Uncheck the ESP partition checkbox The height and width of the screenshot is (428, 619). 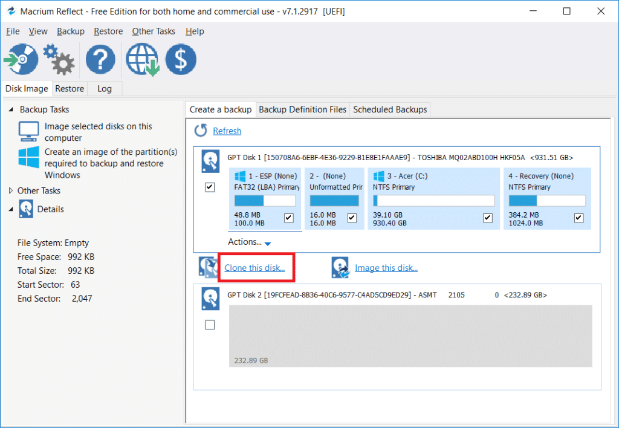click(289, 218)
